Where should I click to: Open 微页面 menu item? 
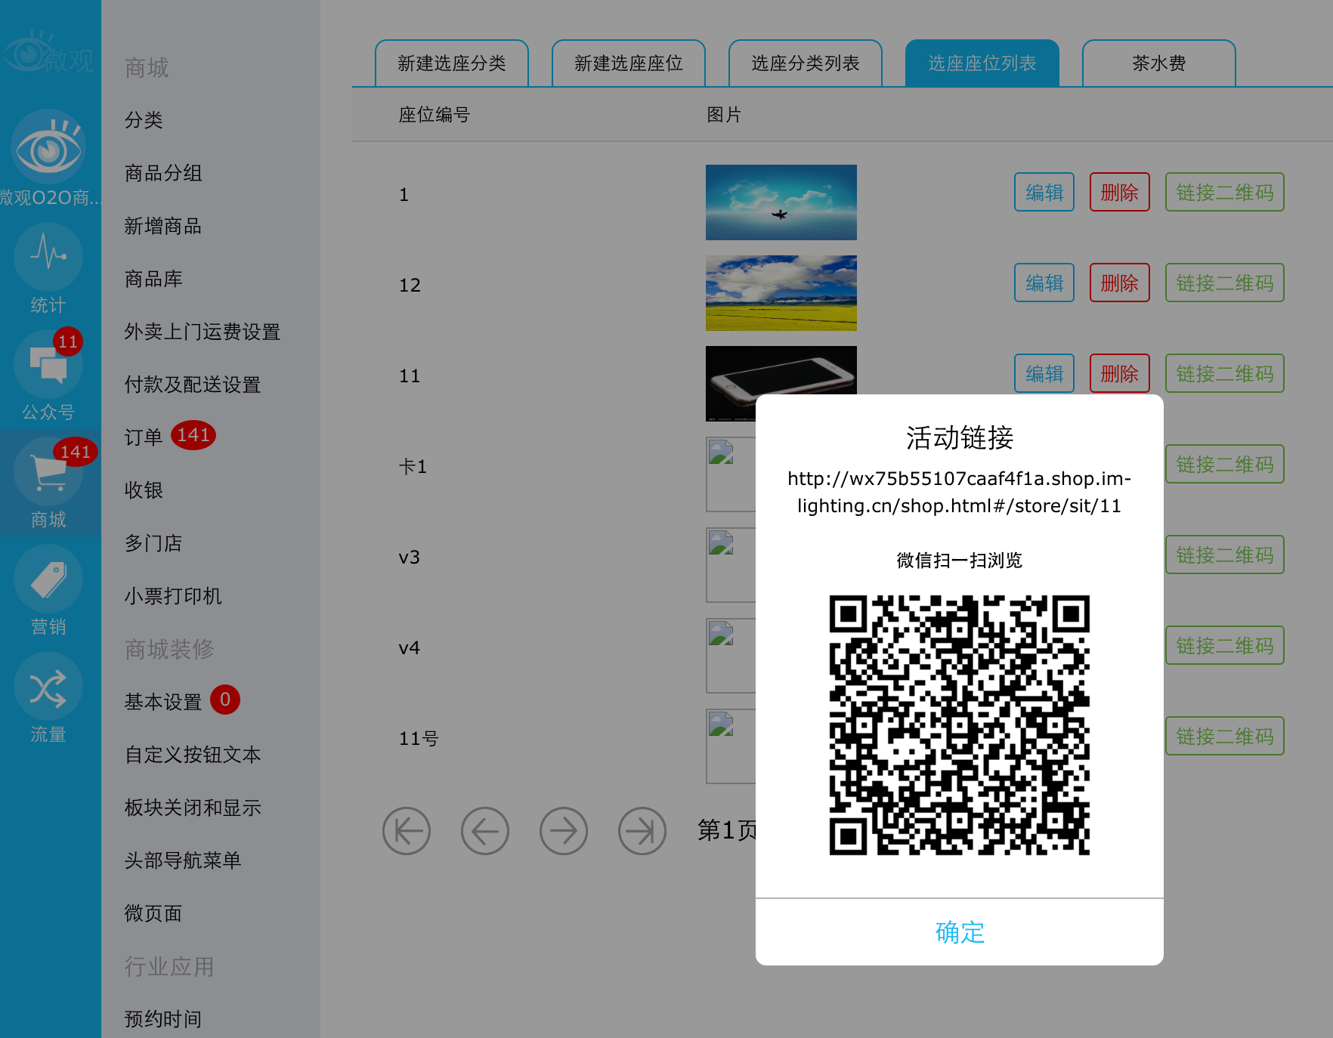coord(153,913)
